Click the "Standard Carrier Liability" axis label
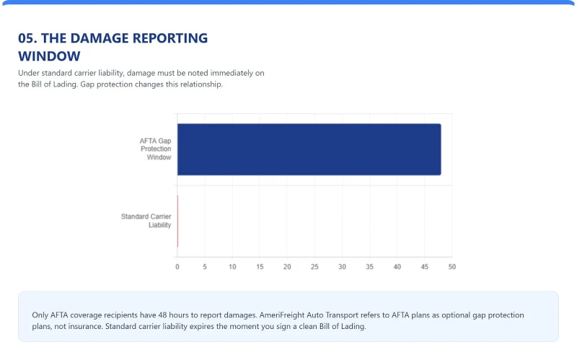The image size is (577, 360). pyautogui.click(x=146, y=221)
